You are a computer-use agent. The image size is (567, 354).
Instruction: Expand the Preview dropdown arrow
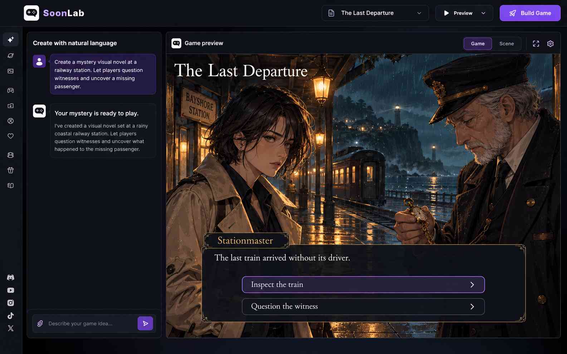click(483, 13)
